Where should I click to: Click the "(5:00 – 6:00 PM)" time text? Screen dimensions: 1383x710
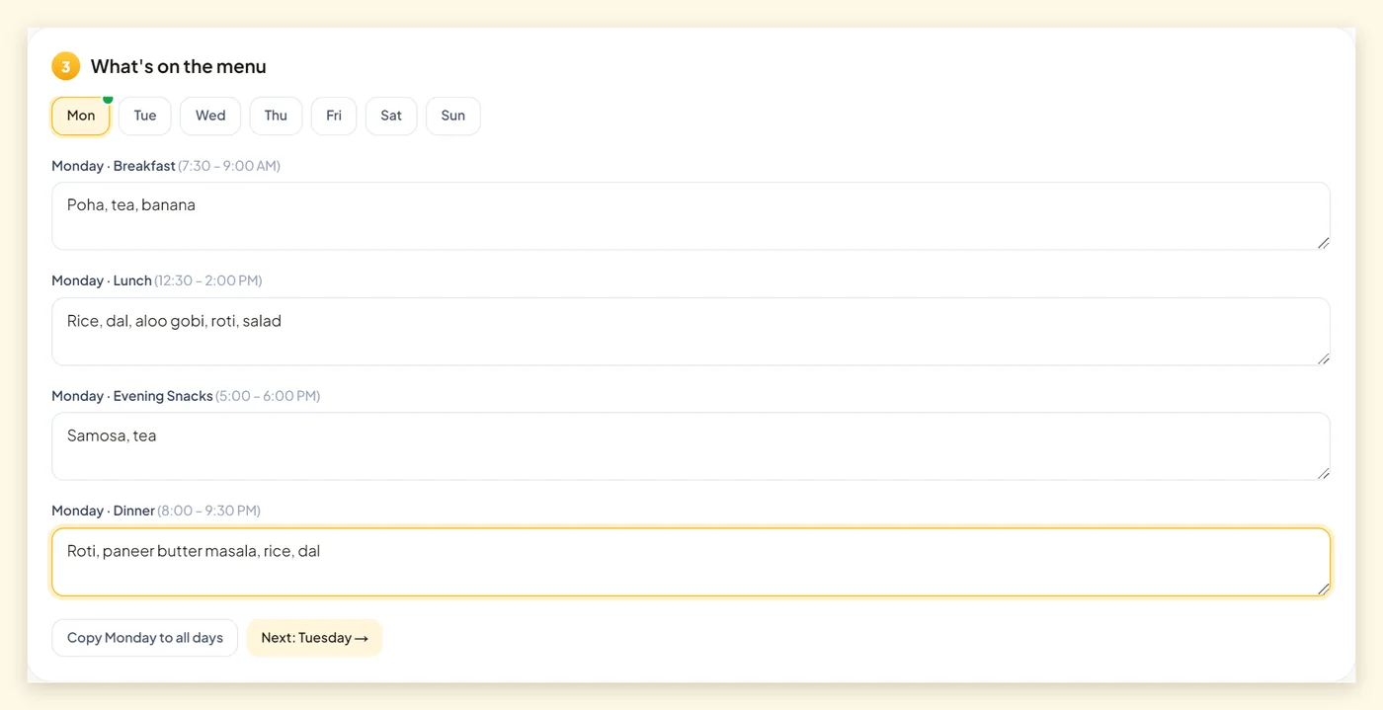click(268, 396)
